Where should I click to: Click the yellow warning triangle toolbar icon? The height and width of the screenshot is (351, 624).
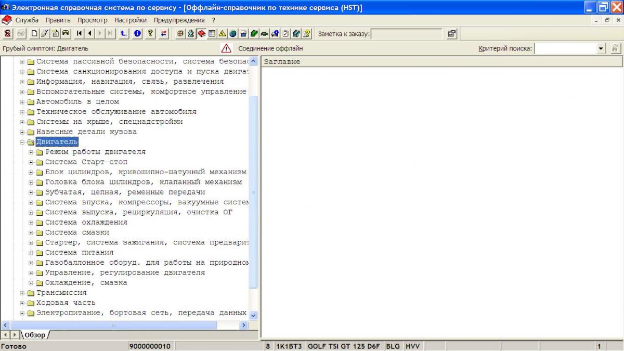tap(223, 33)
